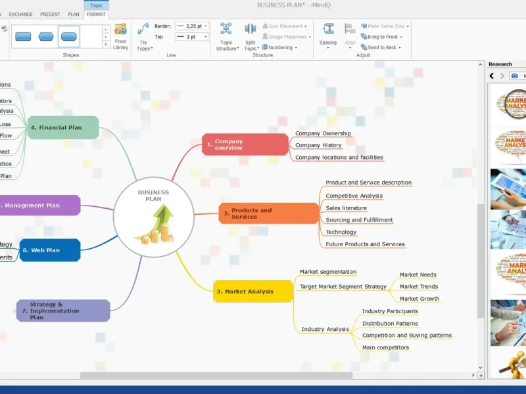
Task: Select the Business Plan central topic
Action: click(x=154, y=217)
